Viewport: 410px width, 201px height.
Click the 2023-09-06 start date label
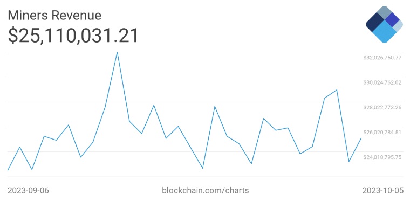point(28,190)
